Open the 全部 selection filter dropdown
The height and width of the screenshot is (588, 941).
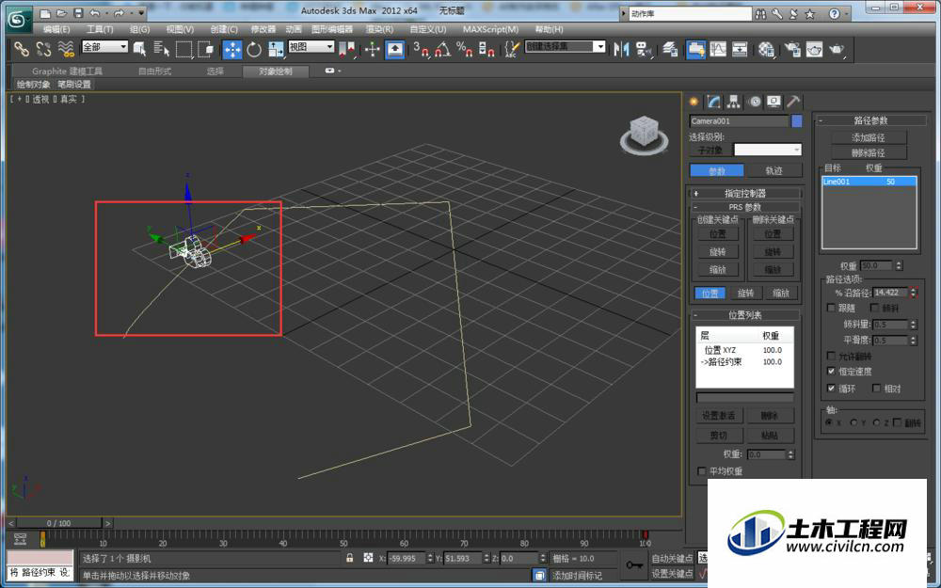click(x=105, y=47)
